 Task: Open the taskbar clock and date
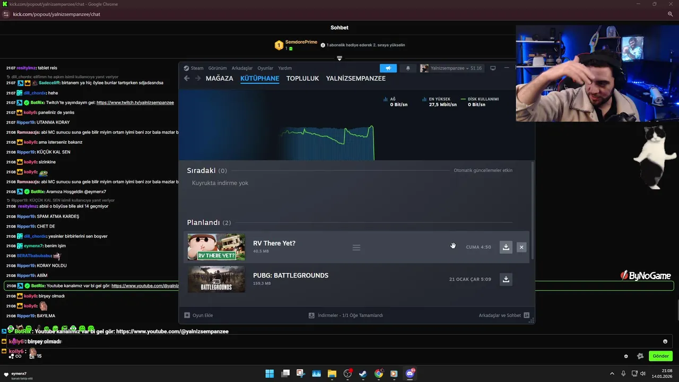point(663,374)
